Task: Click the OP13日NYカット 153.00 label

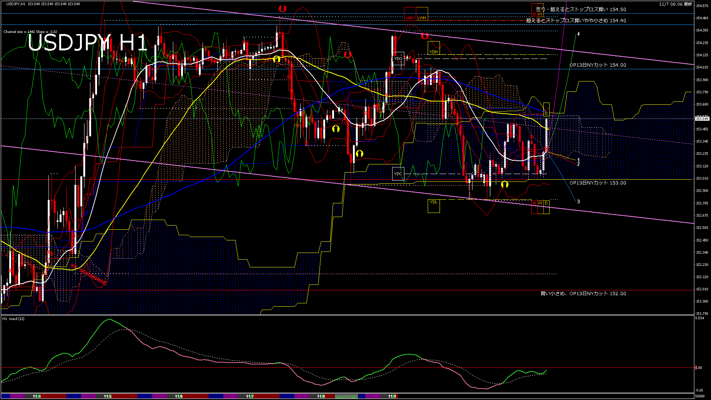Action: point(598,183)
